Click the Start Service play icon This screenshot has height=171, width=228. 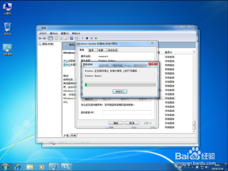(83, 38)
